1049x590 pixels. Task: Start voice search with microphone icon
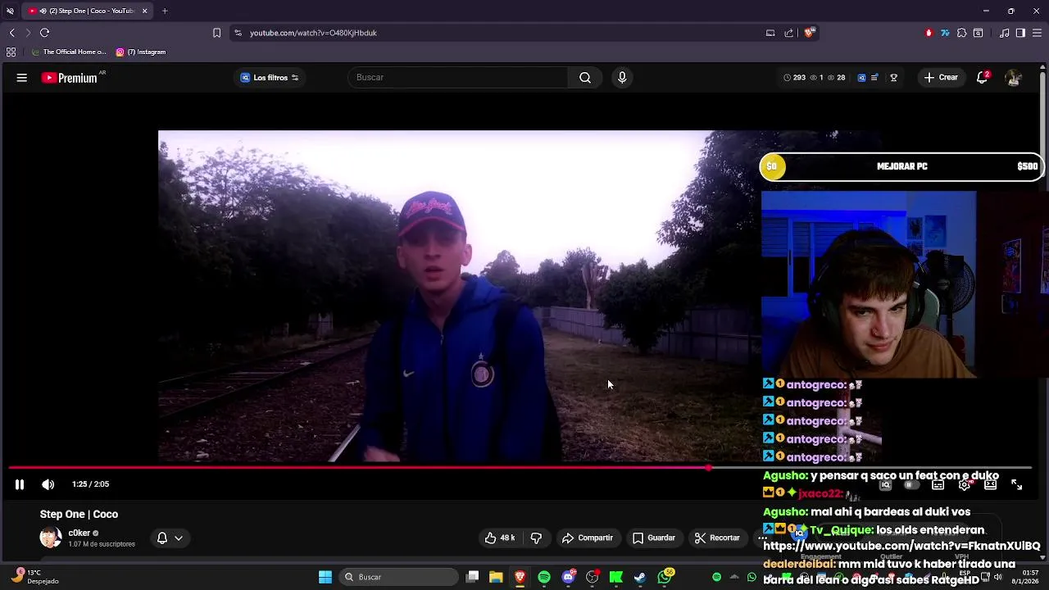(x=622, y=78)
